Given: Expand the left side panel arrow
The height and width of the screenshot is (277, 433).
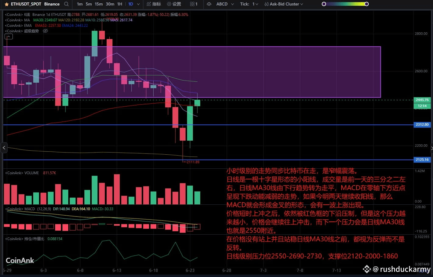Looking at the screenshot, I should point(4,148).
